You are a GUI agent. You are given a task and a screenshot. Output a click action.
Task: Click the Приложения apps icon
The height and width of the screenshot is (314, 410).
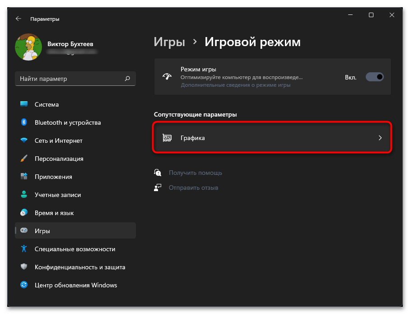coord(24,176)
